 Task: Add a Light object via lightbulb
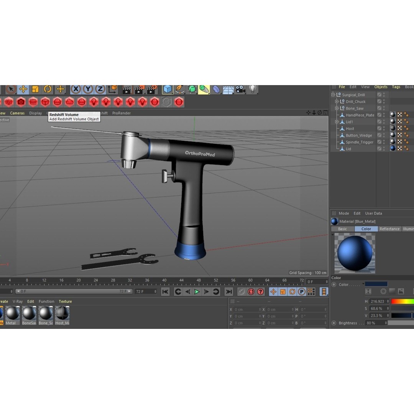tap(253, 89)
